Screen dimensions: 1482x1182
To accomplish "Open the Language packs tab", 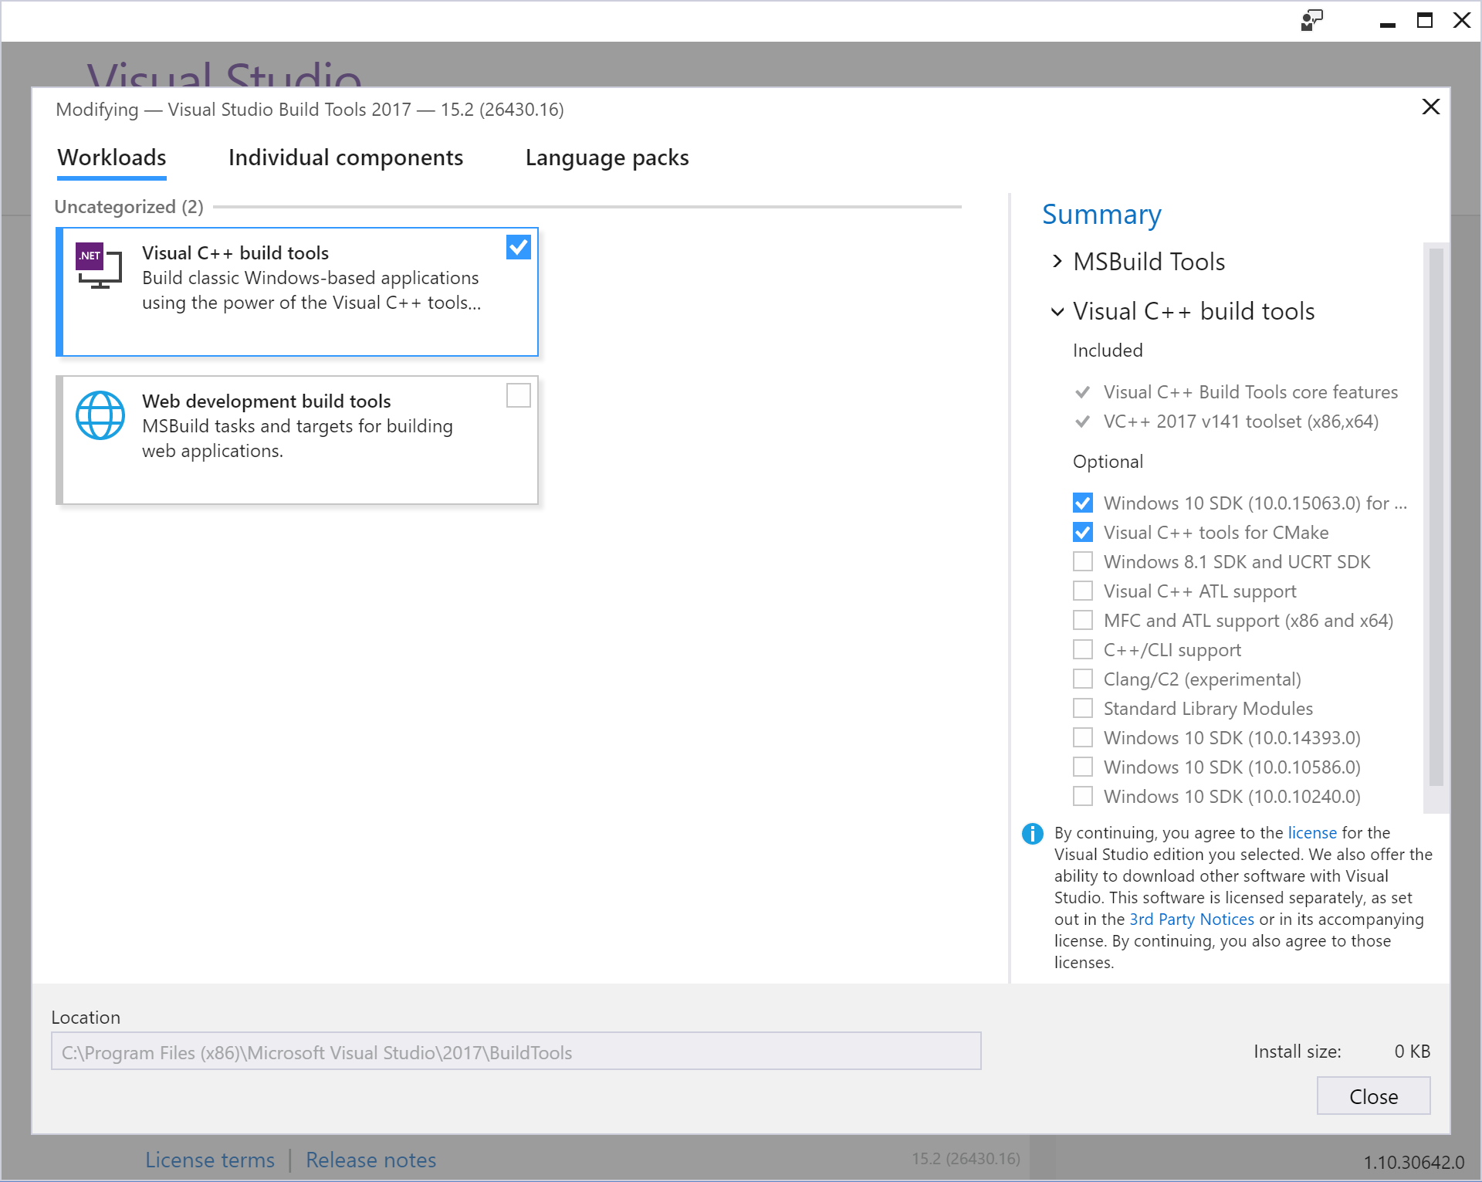I will point(607,157).
